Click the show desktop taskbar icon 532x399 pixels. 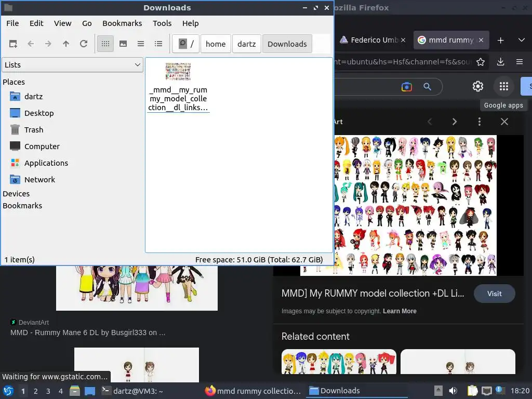pyautogui.click(x=89, y=391)
